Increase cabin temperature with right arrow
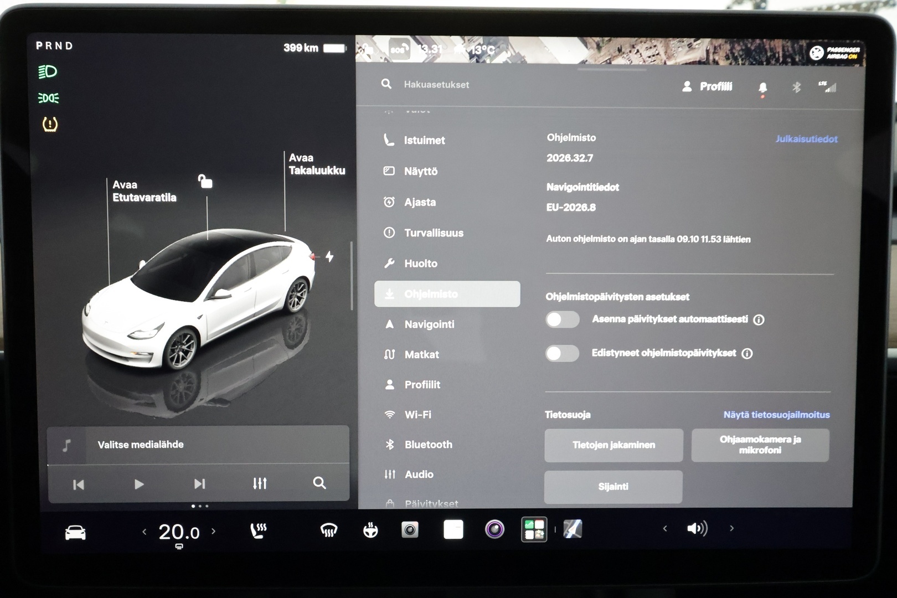The width and height of the screenshot is (897, 598). pyautogui.click(x=214, y=532)
